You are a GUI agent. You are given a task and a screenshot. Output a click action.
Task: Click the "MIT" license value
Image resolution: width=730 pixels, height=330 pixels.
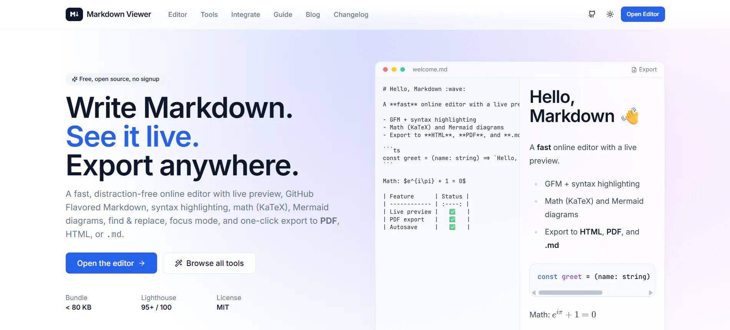(223, 307)
